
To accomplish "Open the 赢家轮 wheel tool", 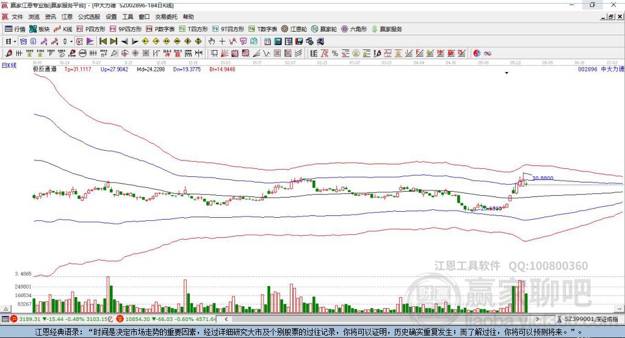I will (x=324, y=29).
